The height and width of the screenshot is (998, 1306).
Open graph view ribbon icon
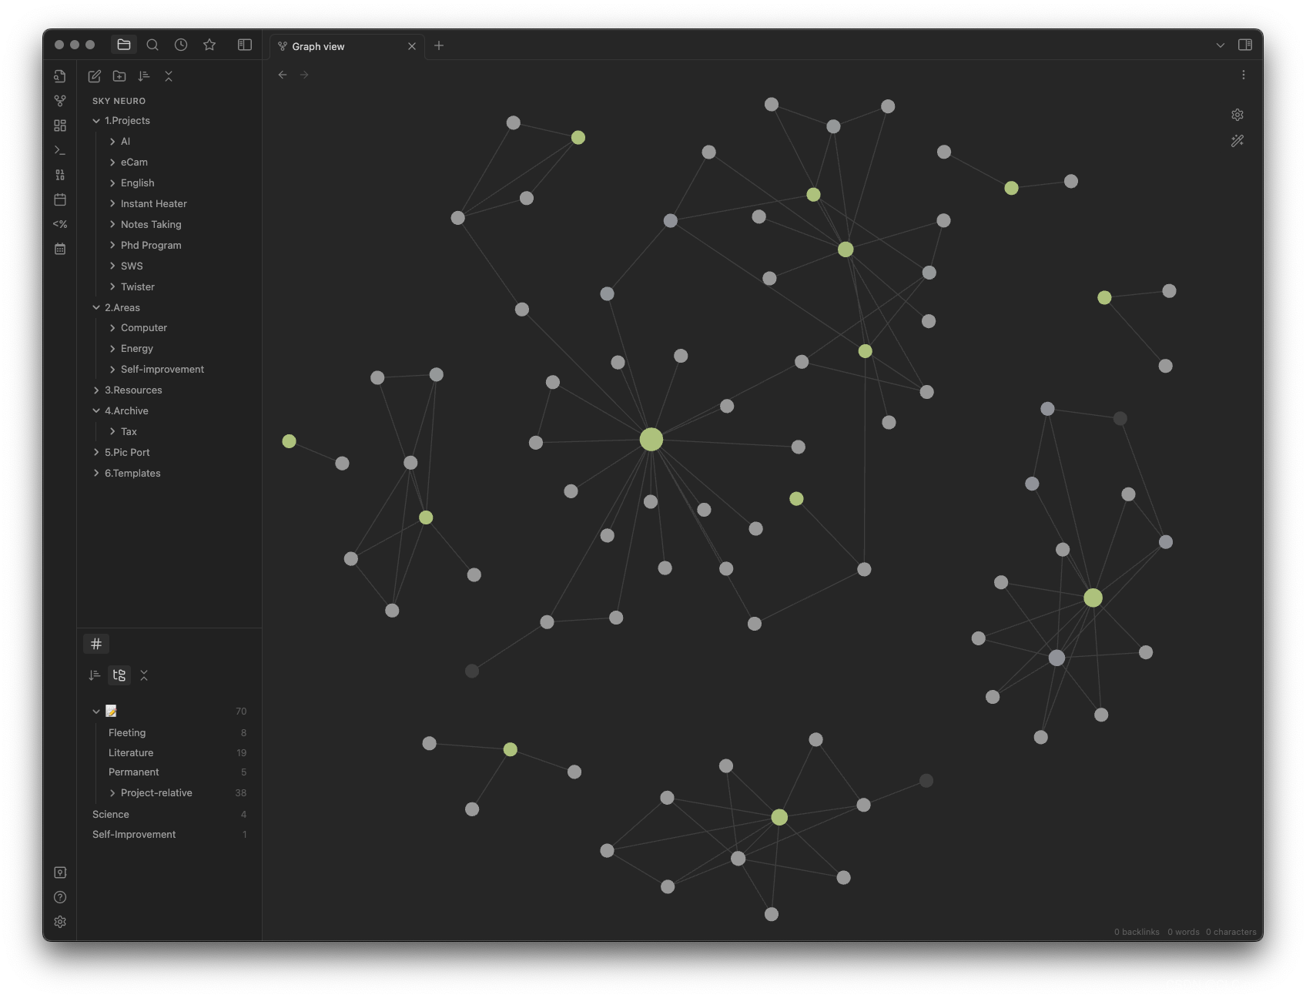point(60,101)
